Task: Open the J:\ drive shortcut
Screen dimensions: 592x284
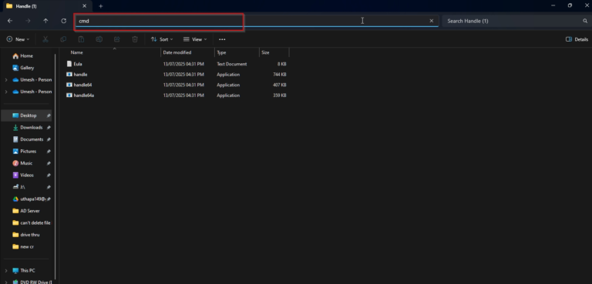Action: point(22,187)
